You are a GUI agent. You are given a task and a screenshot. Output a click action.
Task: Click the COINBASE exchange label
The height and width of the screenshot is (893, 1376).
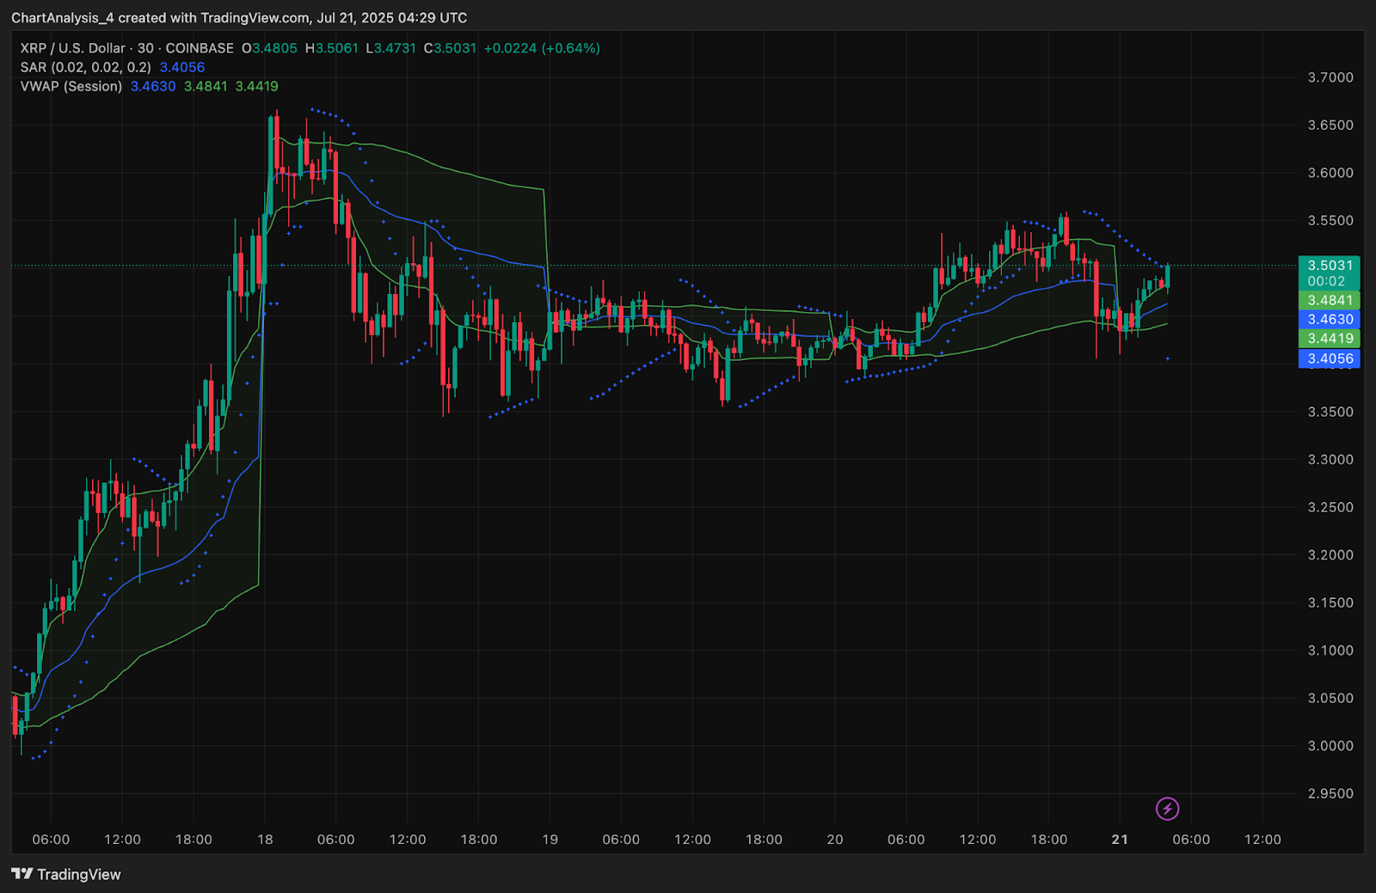(200, 48)
